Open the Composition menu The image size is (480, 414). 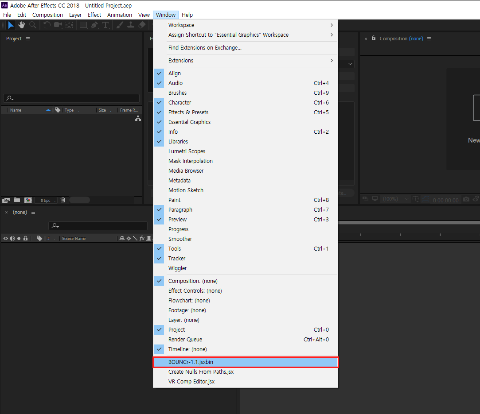point(47,15)
